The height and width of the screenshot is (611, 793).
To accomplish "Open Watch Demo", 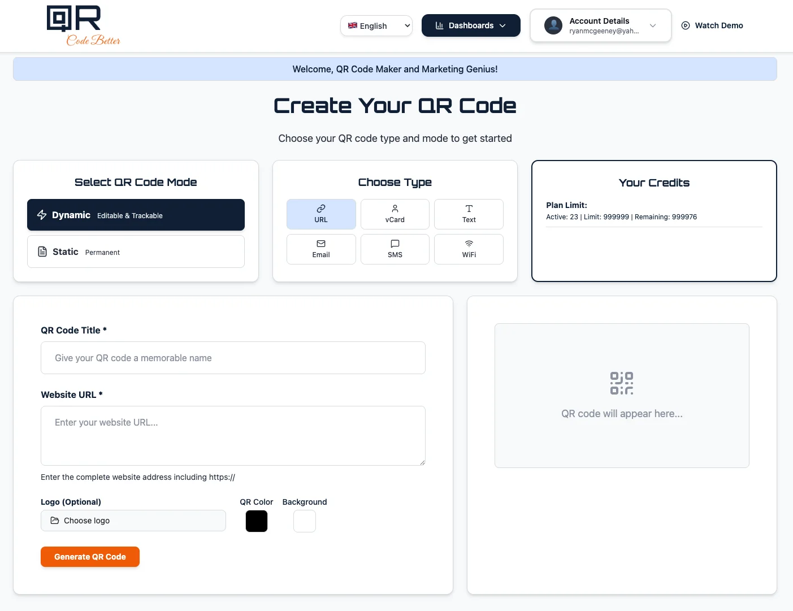I will [x=718, y=25].
